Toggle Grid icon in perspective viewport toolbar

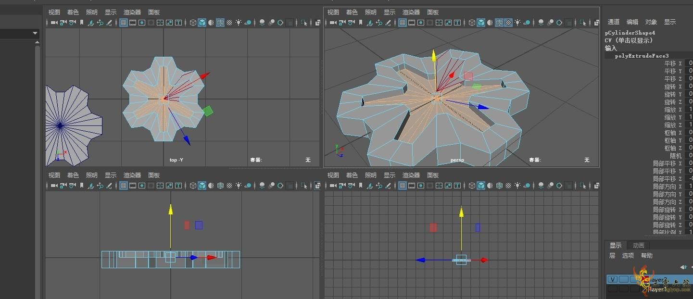click(x=403, y=23)
